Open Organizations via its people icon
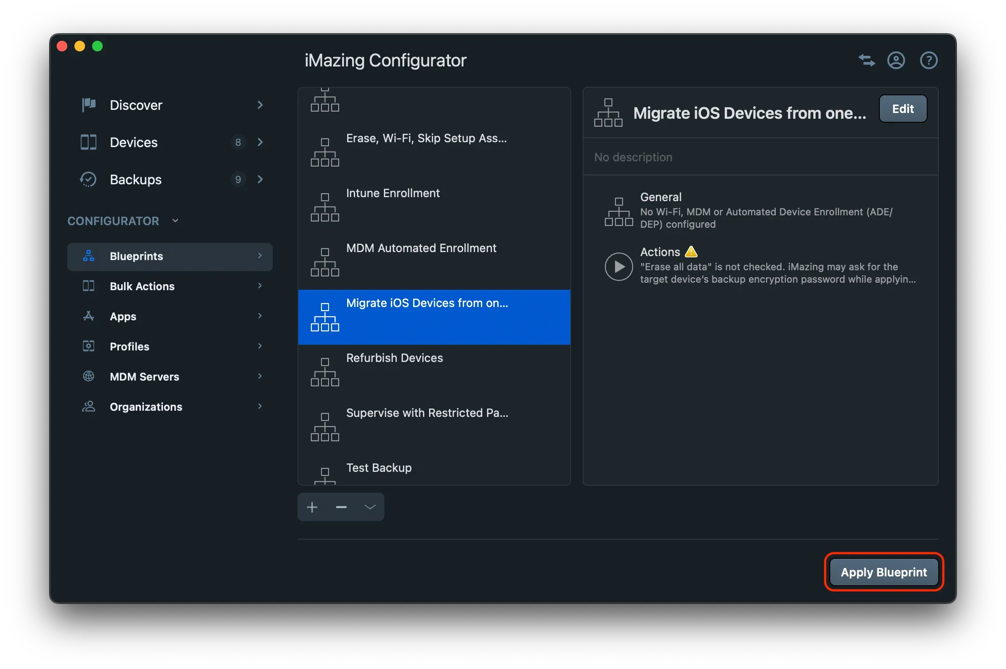Image resolution: width=1006 pixels, height=669 pixels. click(x=88, y=406)
